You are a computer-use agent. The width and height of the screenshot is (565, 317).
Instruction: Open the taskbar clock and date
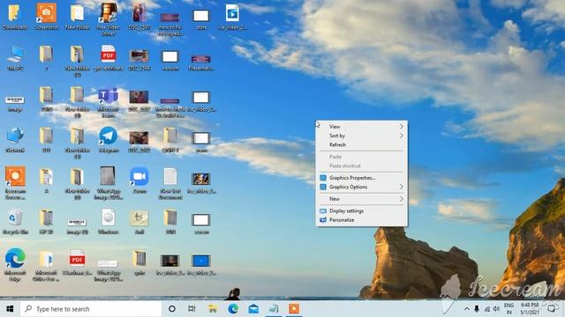[x=530, y=309]
